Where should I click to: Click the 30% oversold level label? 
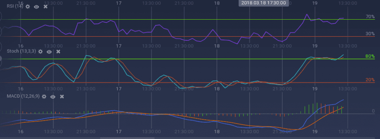coord(370,34)
